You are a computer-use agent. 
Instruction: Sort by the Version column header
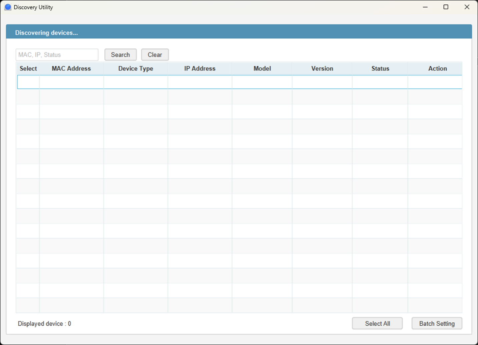pyautogui.click(x=322, y=68)
